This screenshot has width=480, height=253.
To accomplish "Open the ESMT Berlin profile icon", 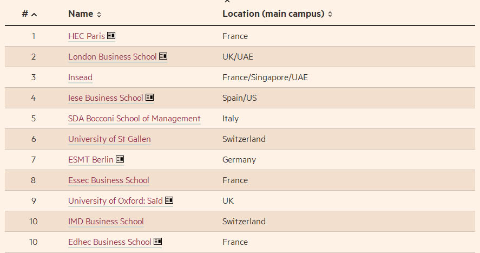I will 120,159.
